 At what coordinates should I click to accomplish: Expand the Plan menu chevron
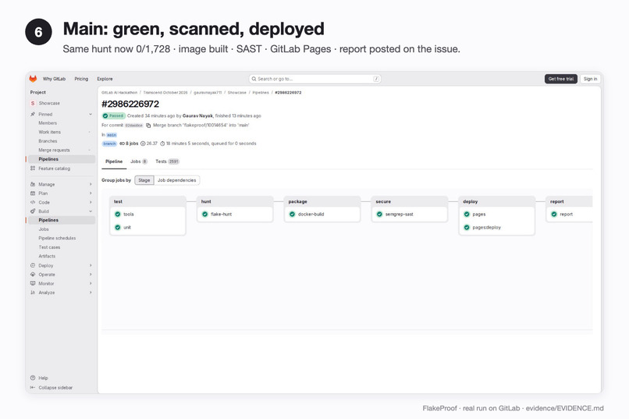click(x=91, y=194)
